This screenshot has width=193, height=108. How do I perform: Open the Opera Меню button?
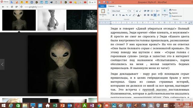tap(5, 2)
